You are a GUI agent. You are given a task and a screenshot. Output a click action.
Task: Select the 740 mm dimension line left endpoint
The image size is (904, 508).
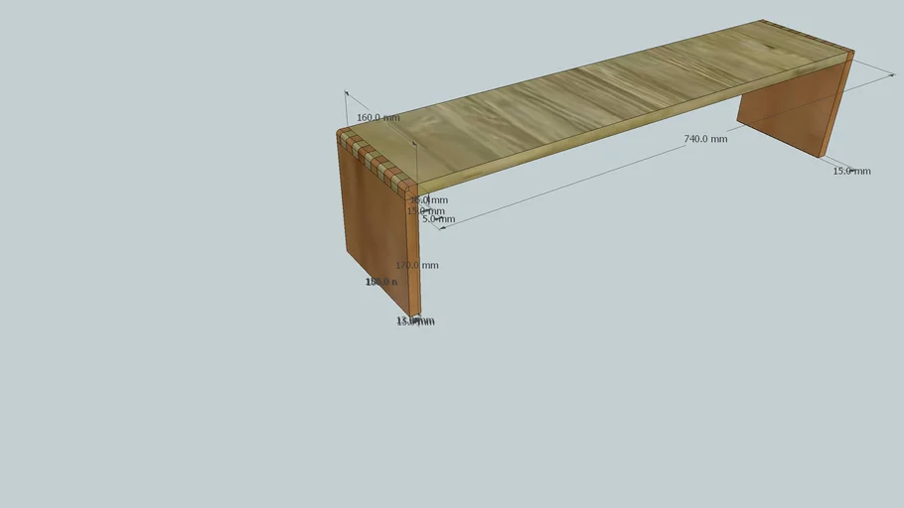coord(439,228)
